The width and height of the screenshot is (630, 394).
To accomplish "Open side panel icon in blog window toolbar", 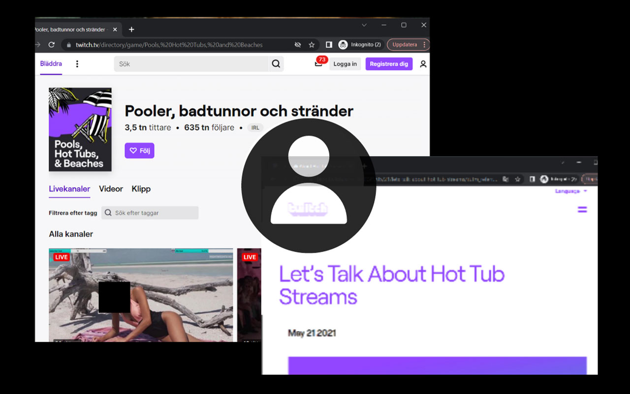I will [532, 180].
